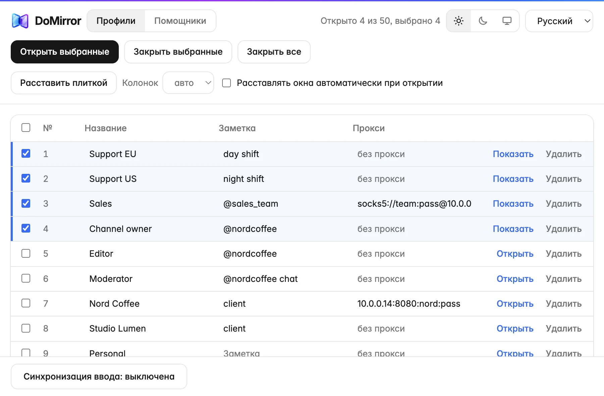Click the 'Открыто 4 из 50, выбрано 4' status
604x396 pixels.
click(x=380, y=21)
